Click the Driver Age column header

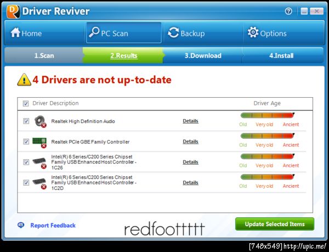[x=267, y=103]
